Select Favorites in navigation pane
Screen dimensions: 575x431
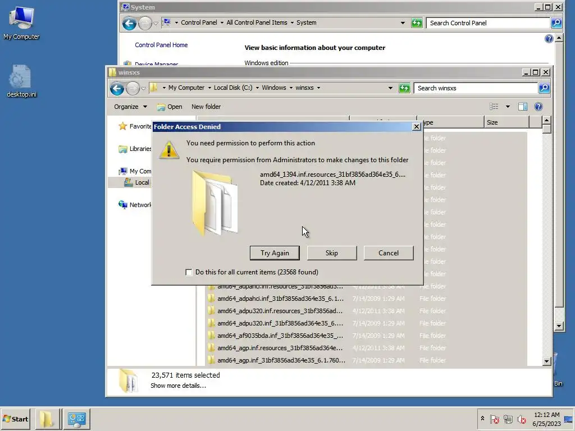(135, 126)
